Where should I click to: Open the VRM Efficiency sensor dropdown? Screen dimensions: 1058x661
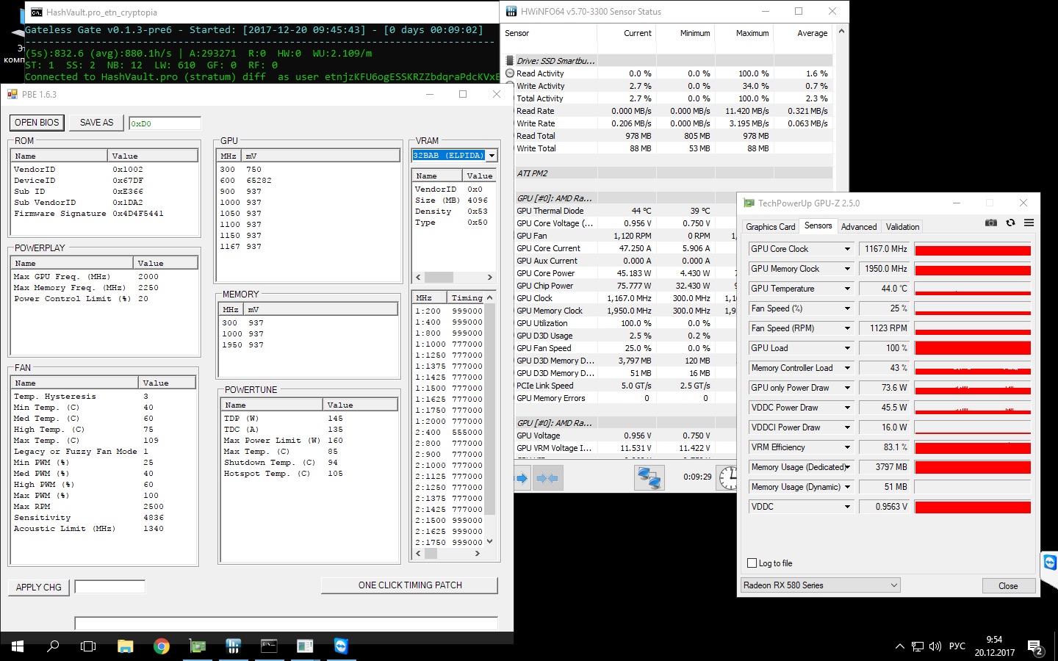[847, 447]
